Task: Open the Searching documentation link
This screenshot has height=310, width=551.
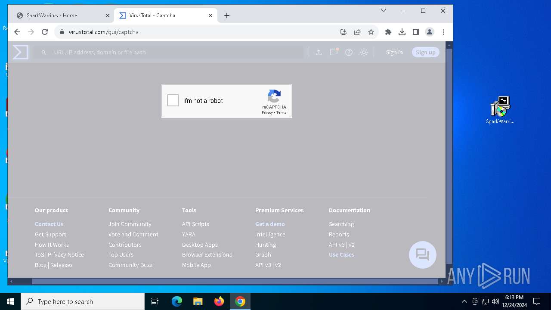Action: [x=341, y=224]
